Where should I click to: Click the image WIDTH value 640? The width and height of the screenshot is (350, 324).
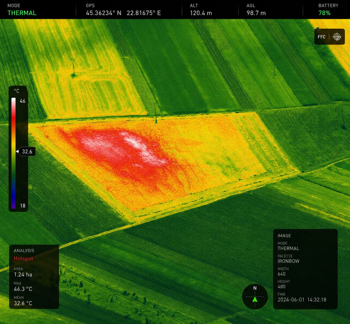click(282, 274)
